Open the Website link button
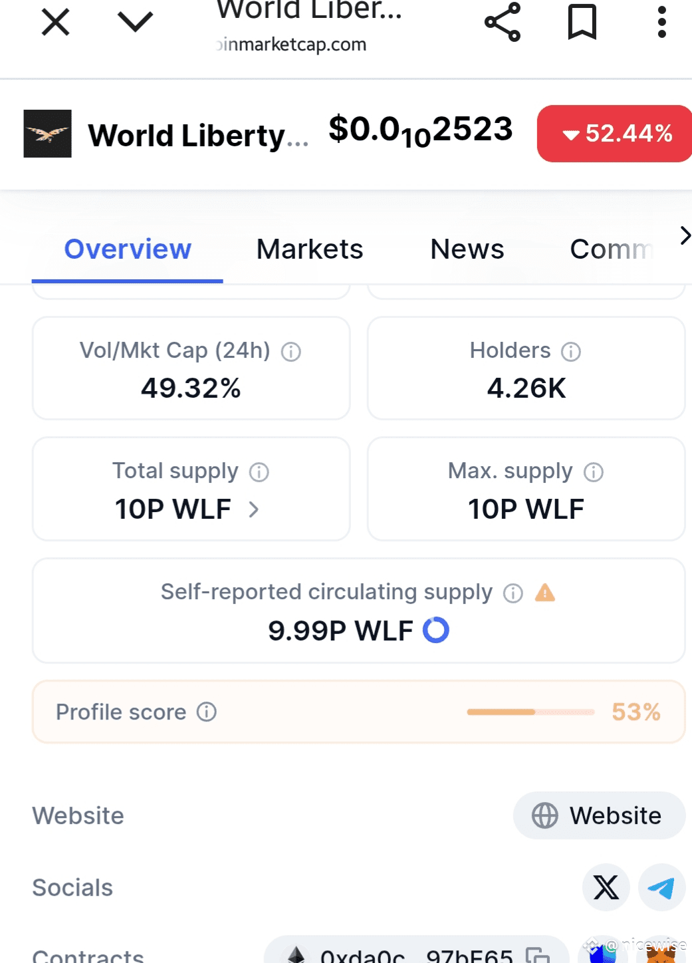Viewport: 692px width, 963px height. 599,815
